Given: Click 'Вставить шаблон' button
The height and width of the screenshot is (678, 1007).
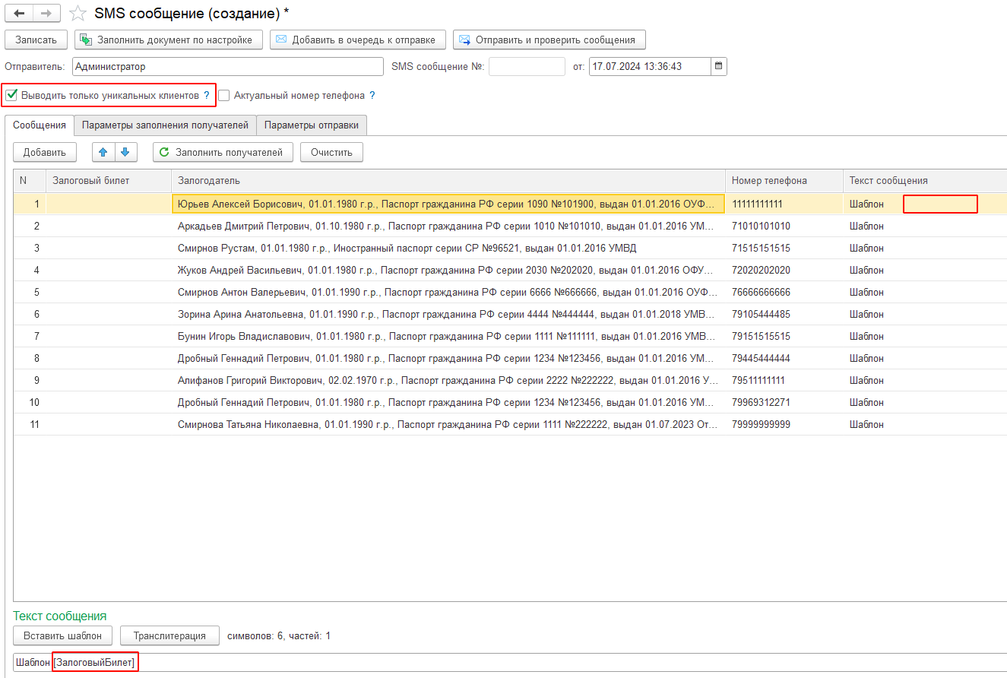Looking at the screenshot, I should [x=63, y=635].
